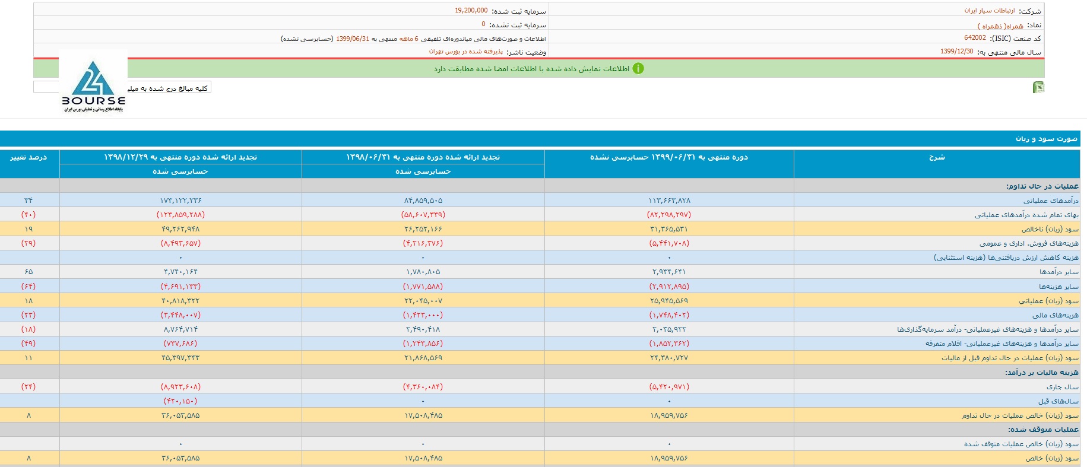Select the ISIC code 642002
The height and width of the screenshot is (467, 1087).
[975, 38]
